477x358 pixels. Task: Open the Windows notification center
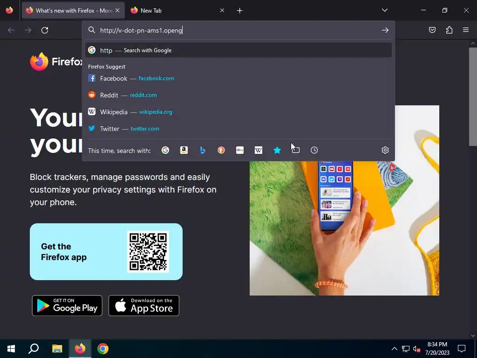coord(462,349)
